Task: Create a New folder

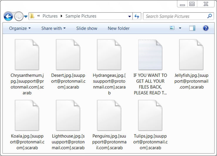Action: pyautogui.click(x=119, y=28)
